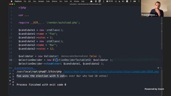Image resolution: width=171 pixels, height=96 pixels.
Task: Hide the Run panel with minus icon
Action: (161, 68)
